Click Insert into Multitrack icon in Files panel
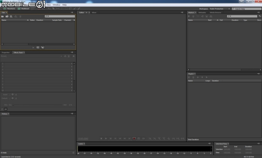The width and height of the screenshot is (262, 158). pos(16,16)
